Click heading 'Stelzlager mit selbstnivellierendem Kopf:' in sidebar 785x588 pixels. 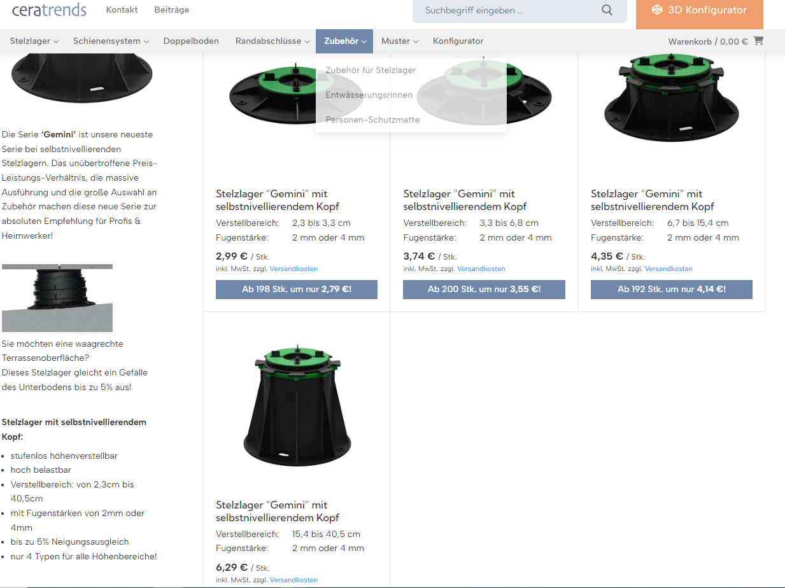(x=74, y=430)
